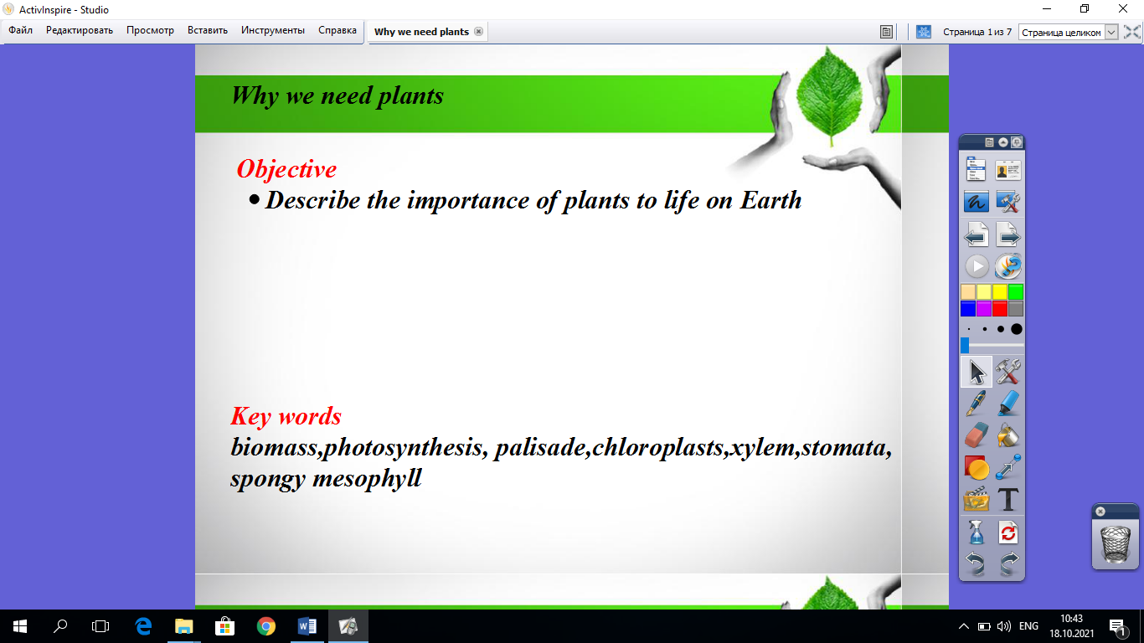Open the Shape tool
Screen dimensions: 1144x643
coord(976,467)
